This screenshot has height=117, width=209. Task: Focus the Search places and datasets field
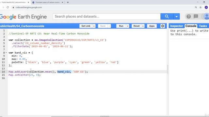[107, 17]
